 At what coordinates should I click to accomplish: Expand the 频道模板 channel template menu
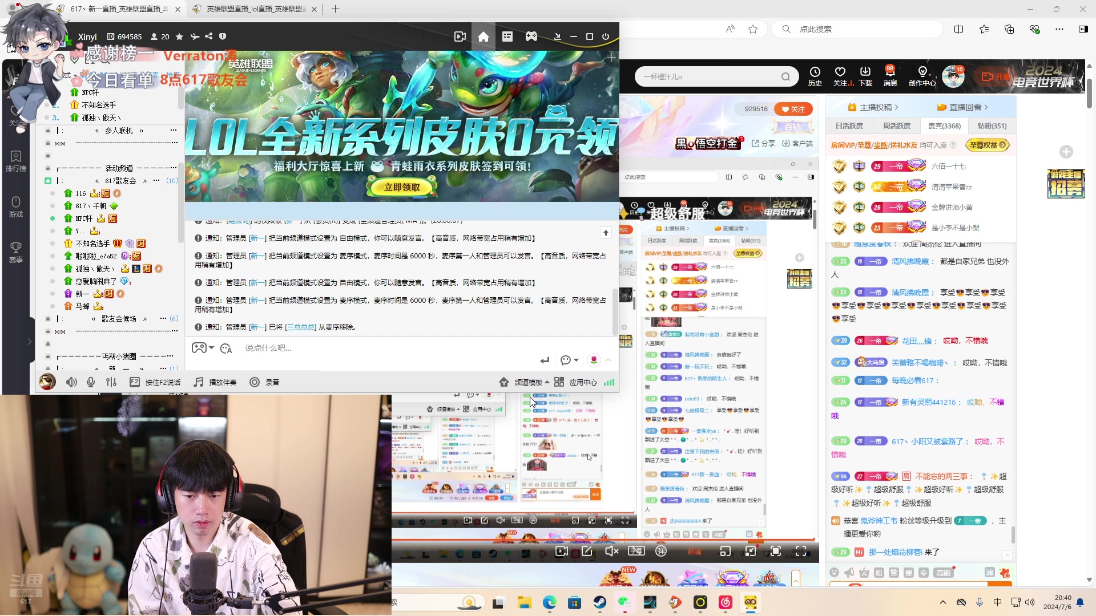tap(524, 382)
